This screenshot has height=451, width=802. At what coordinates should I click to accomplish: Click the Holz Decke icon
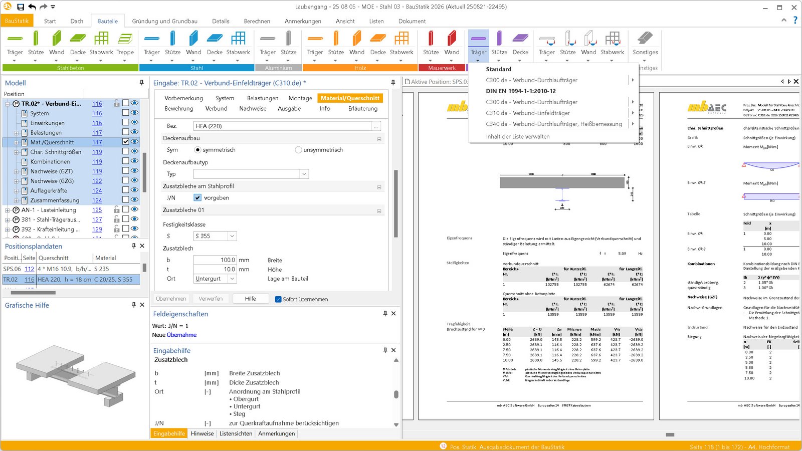click(378, 39)
